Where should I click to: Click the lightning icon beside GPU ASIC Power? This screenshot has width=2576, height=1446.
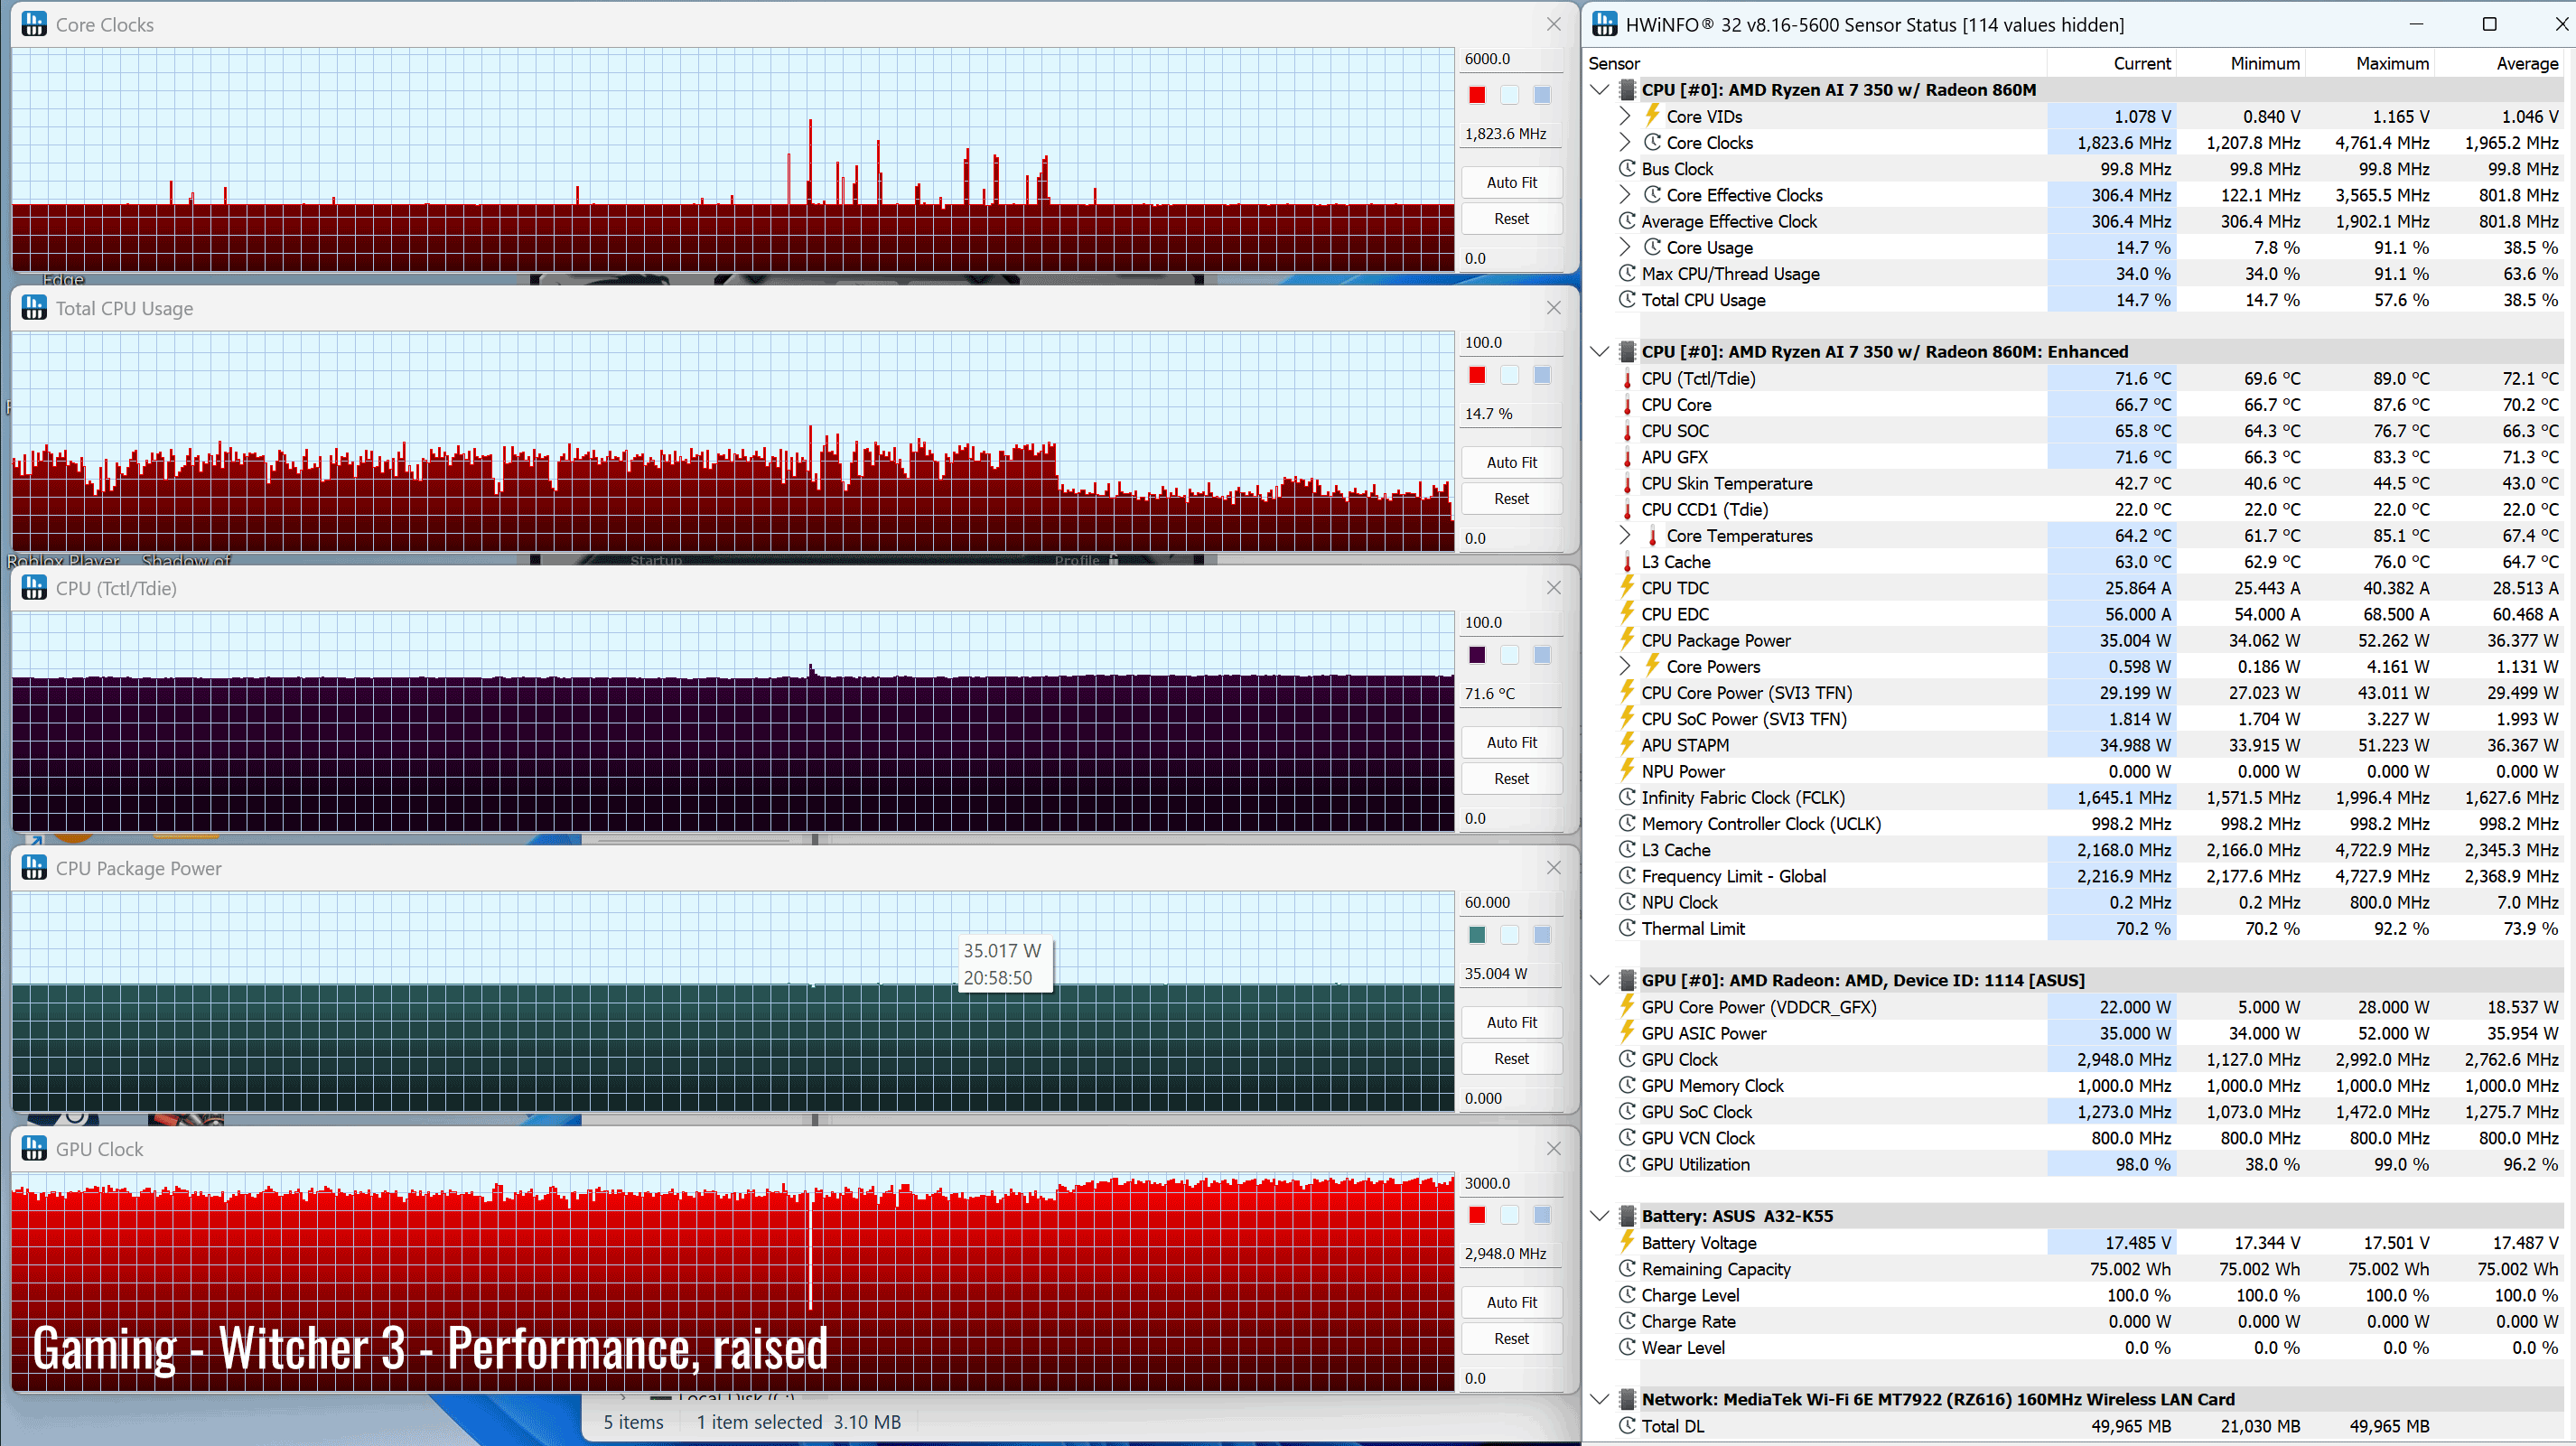pos(1627,1033)
